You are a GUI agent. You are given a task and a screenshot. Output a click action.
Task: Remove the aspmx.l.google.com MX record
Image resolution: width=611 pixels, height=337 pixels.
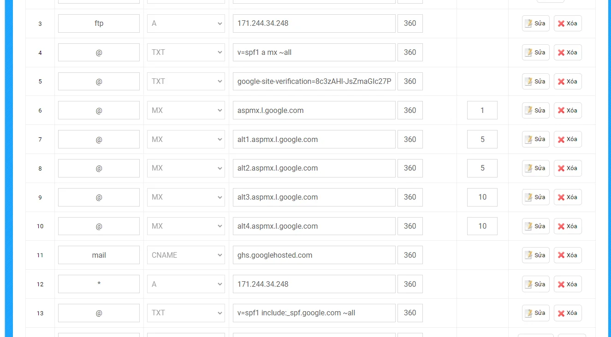(x=568, y=111)
